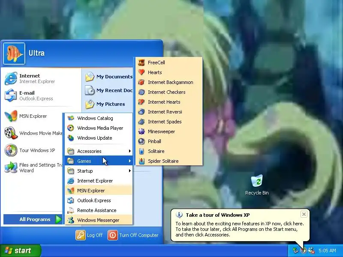Click the MSN Explorer butterfly icon in left pane

pos(11,116)
